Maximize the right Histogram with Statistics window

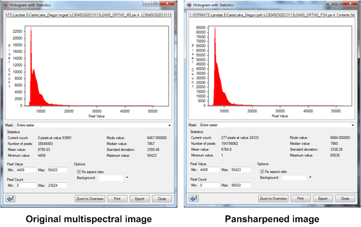(339, 4)
